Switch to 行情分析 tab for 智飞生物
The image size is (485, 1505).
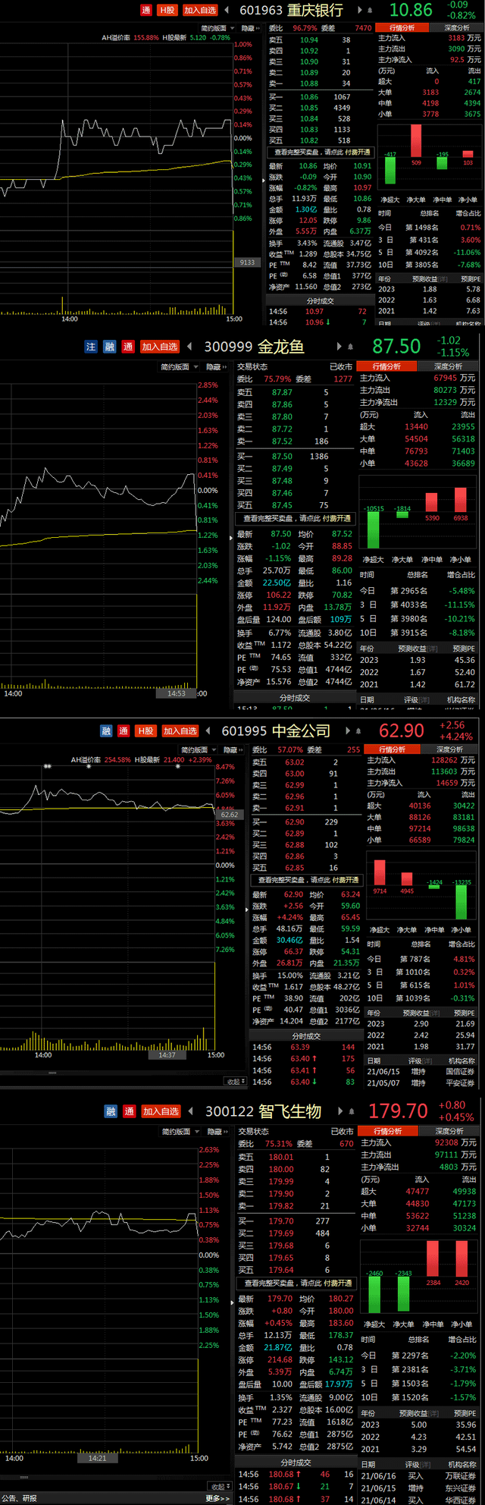tap(388, 1131)
